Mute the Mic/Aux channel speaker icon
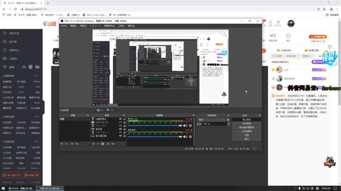Image resolution: width=341 pixels, height=191 pixels. (185, 126)
